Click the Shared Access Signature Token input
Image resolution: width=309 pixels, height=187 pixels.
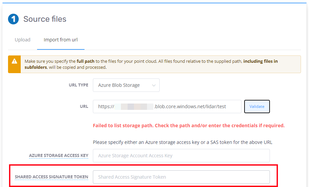(x=181, y=177)
